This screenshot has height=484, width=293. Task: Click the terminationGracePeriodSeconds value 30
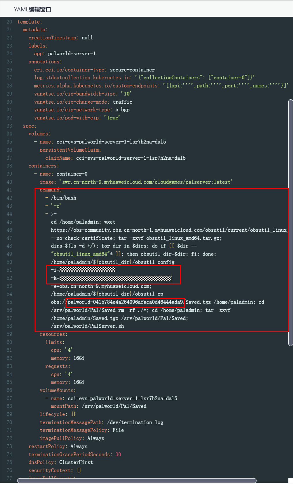[118, 454]
